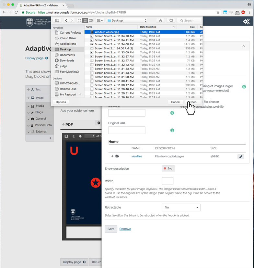The width and height of the screenshot is (254, 268).
Task: Bookmark page with star icon
Action: pyautogui.click(x=218, y=12)
